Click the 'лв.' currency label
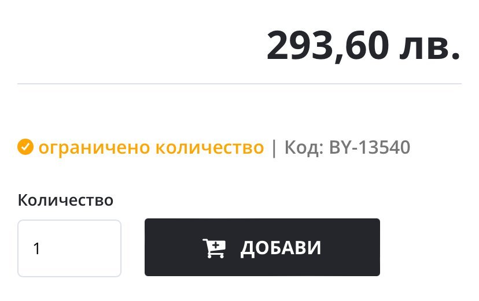 pos(430,45)
